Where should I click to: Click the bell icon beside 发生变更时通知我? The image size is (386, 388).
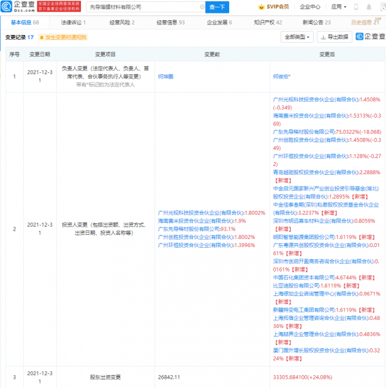point(42,37)
